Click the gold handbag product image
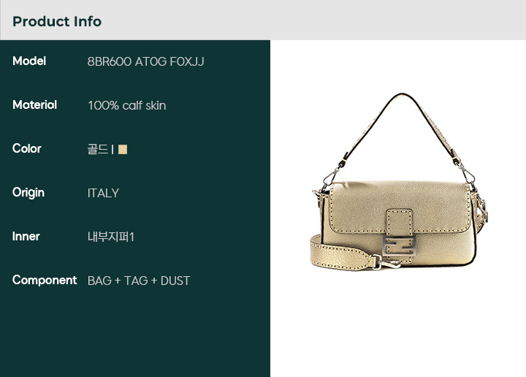526x377 pixels. tap(399, 181)
